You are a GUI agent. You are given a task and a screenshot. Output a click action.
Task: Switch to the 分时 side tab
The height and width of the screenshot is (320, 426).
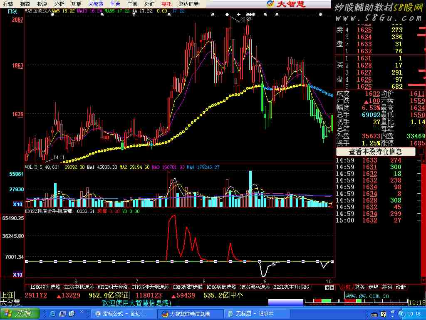pyautogui.click(x=346, y=287)
